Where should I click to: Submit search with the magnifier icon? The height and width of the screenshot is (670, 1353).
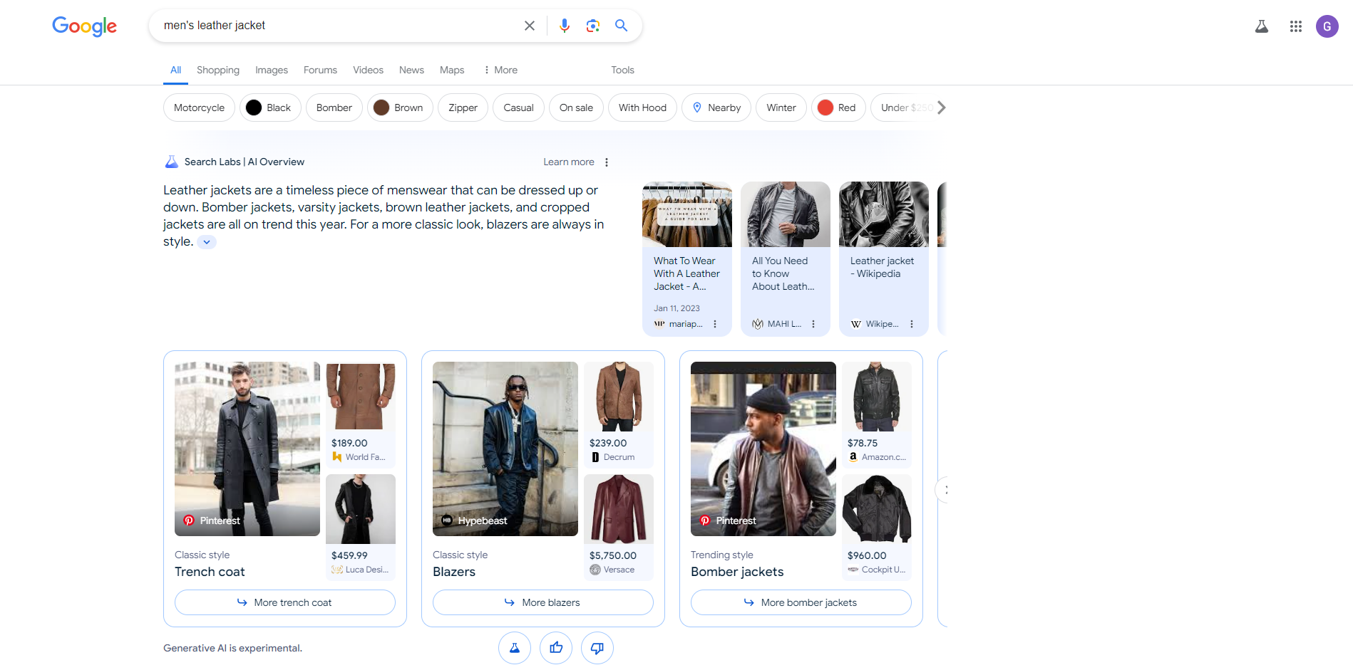point(622,26)
